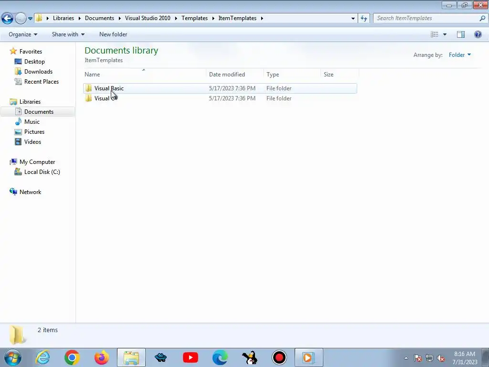This screenshot has width=489, height=367.
Task: Expand the arrow after ItemTemplates in breadcrumb
Action: [x=262, y=19]
